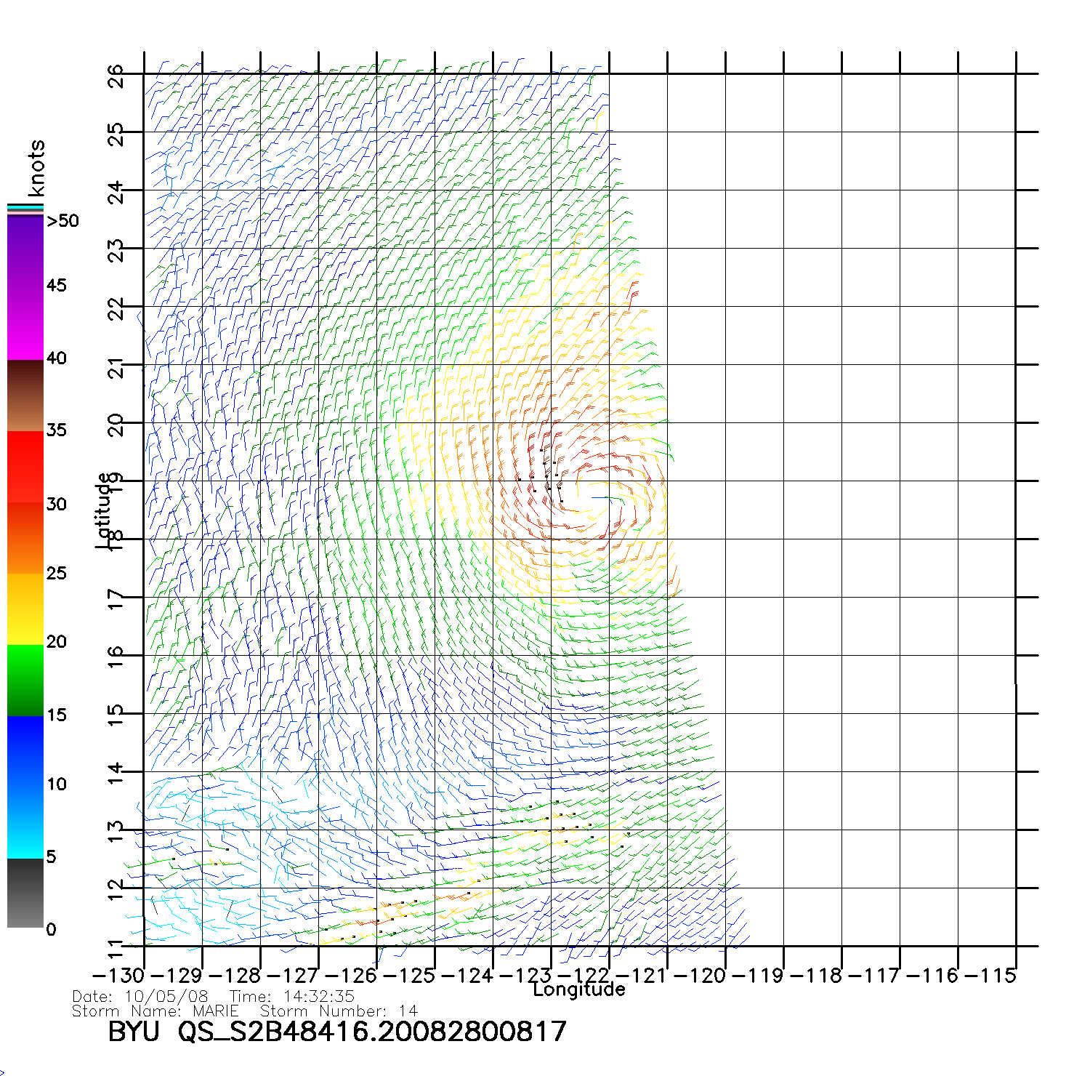Click the -130 longitude tick label
The image size is (1090, 1076).
tap(118, 976)
